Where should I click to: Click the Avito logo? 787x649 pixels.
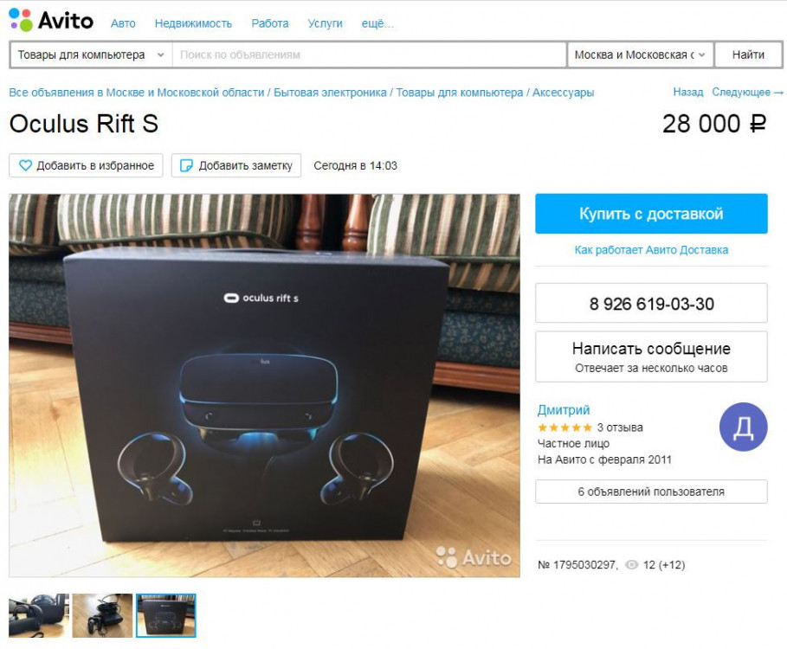click(x=51, y=21)
